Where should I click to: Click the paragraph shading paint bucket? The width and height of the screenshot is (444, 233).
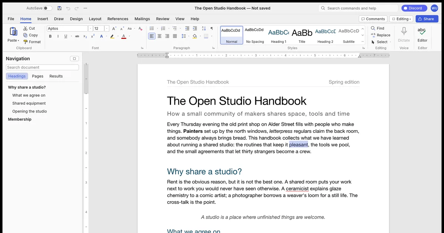(195, 36)
